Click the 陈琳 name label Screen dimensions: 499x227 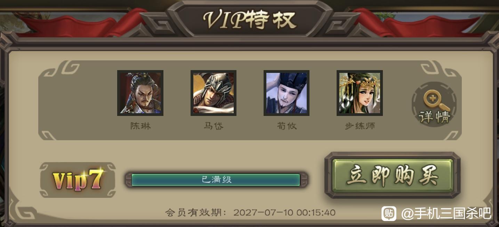(140, 126)
